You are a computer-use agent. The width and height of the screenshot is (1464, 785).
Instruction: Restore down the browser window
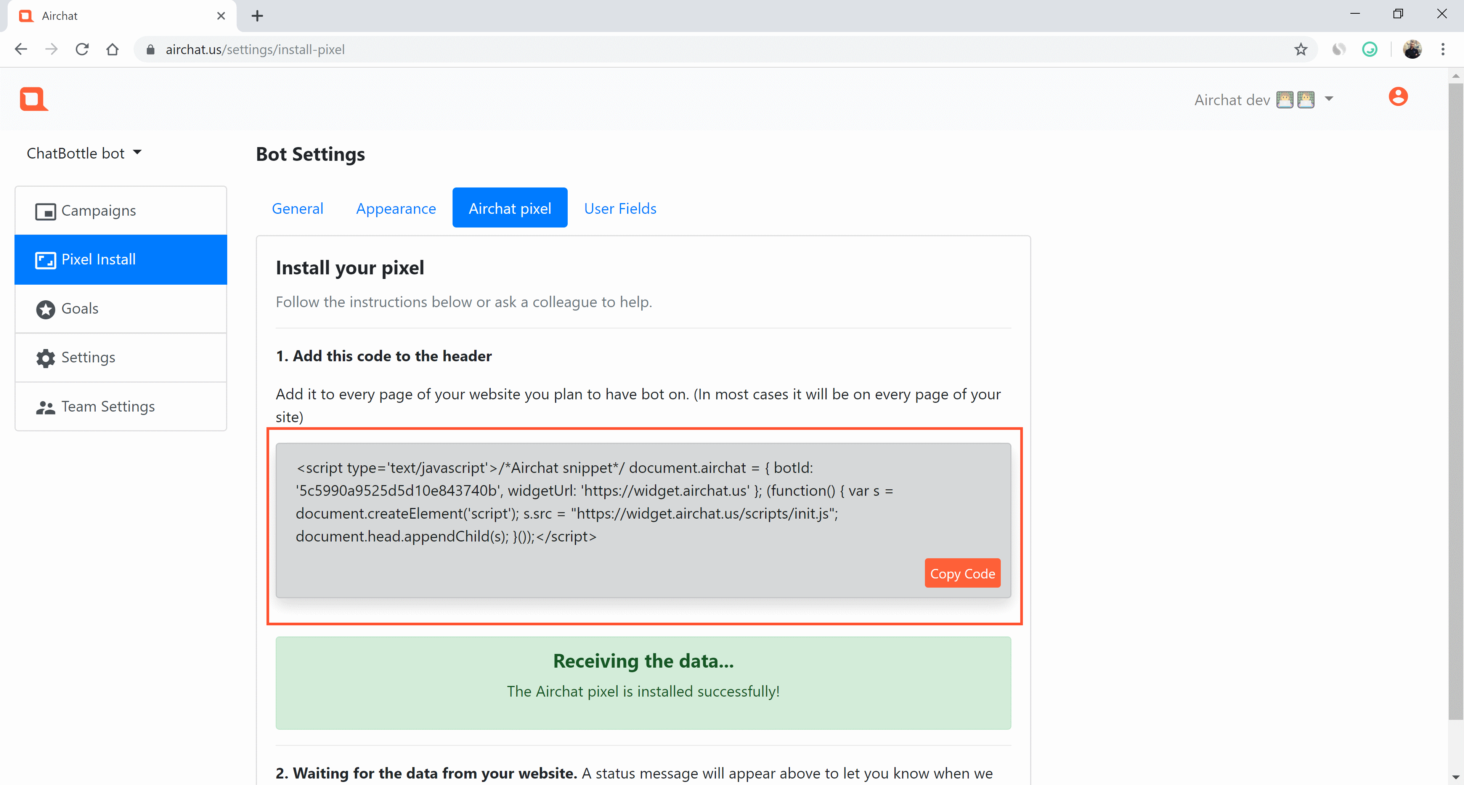1398,14
